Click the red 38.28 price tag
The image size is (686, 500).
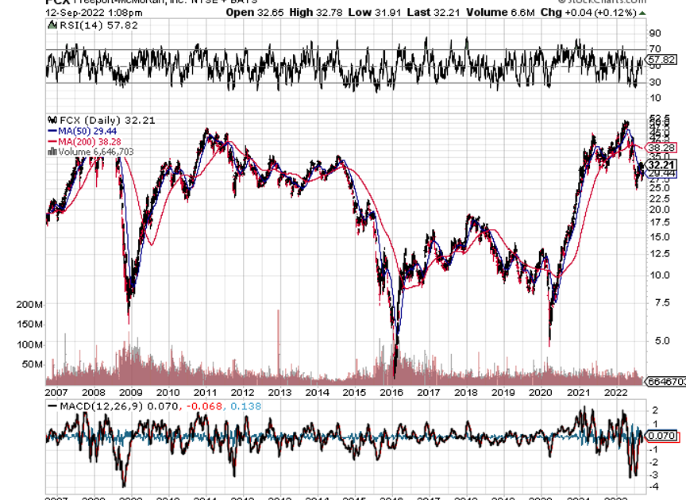(661, 148)
